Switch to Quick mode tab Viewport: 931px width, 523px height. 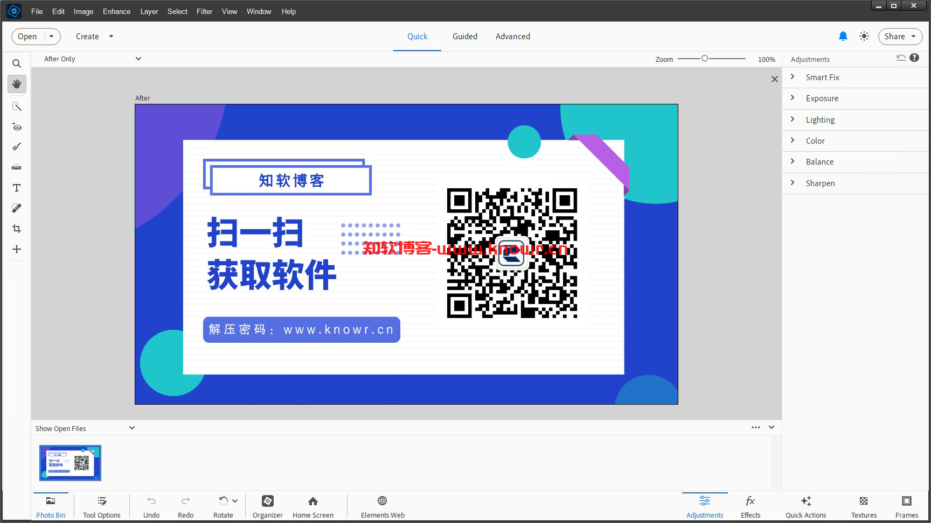(x=418, y=36)
